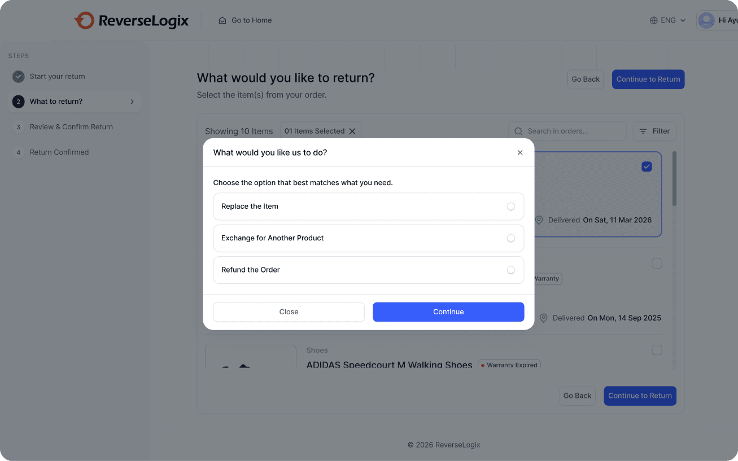Choose Exchange for Another Product radio
Image resolution: width=738 pixels, height=461 pixels.
coord(510,238)
